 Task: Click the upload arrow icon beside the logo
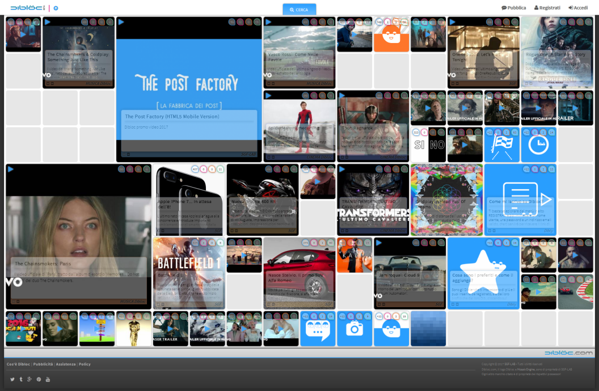click(x=56, y=8)
